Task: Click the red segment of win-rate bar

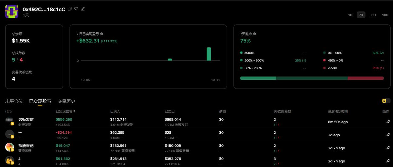Action: point(365,78)
